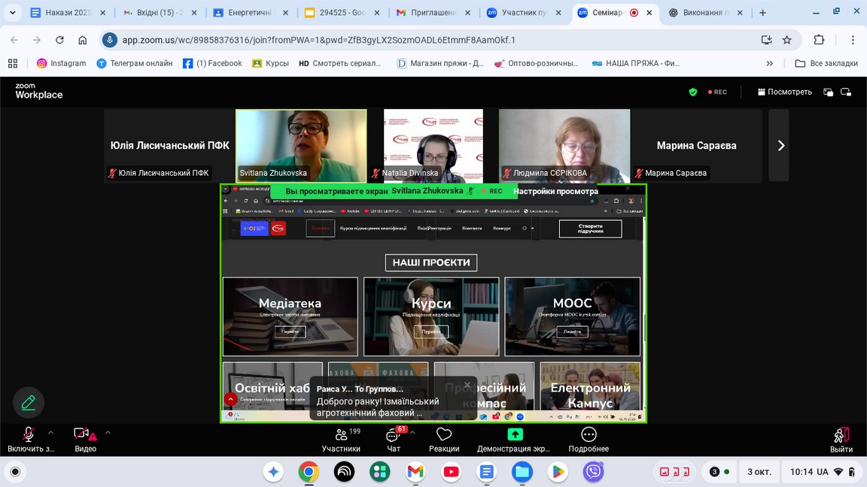The width and height of the screenshot is (867, 487).
Task: Open the Instagram bookmark
Action: point(62,63)
